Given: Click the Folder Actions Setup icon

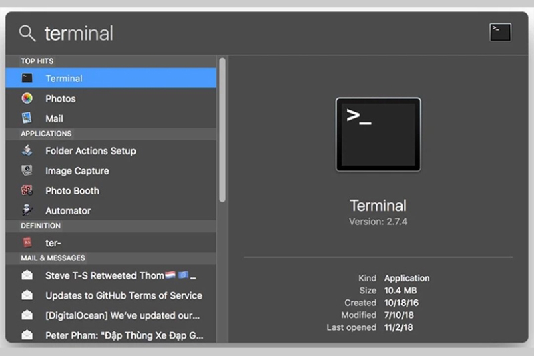Looking at the screenshot, I should 27,150.
